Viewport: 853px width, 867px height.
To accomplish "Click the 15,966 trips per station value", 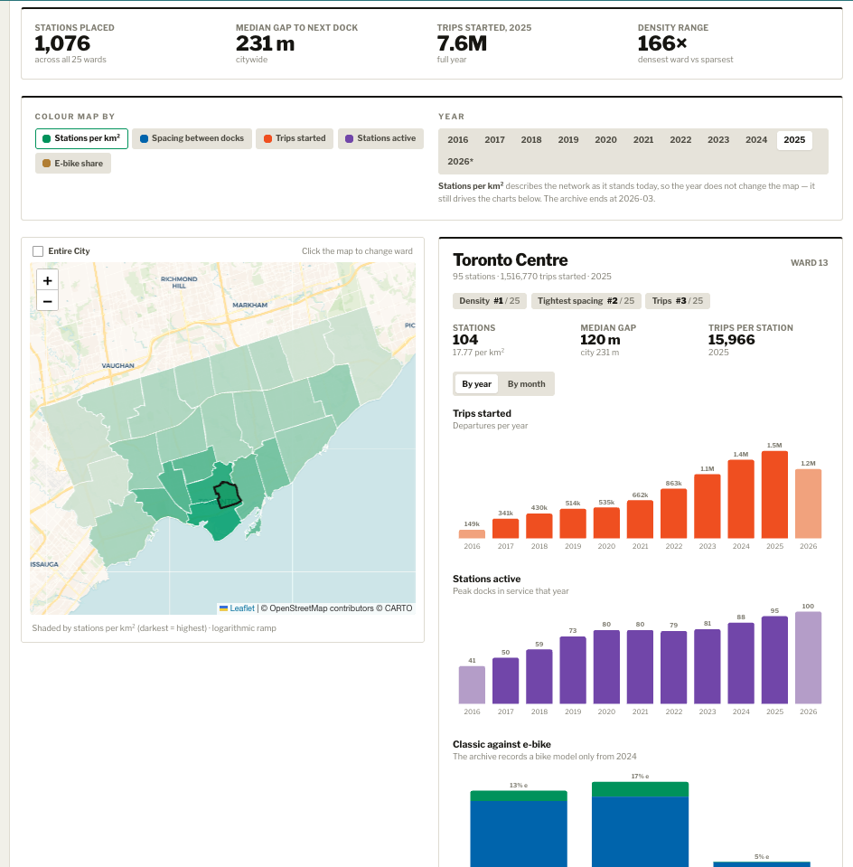I will 731,340.
